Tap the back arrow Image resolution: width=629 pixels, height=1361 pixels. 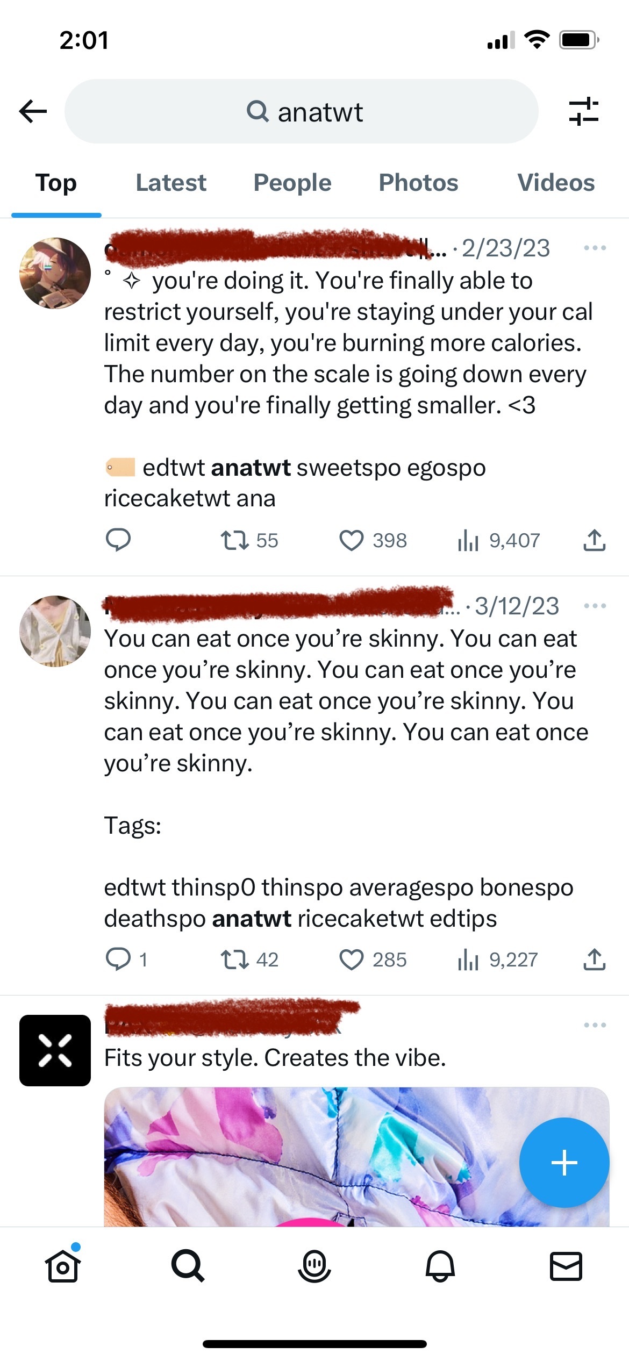tap(33, 112)
